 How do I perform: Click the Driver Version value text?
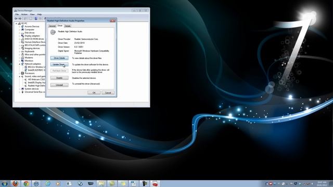(79, 47)
